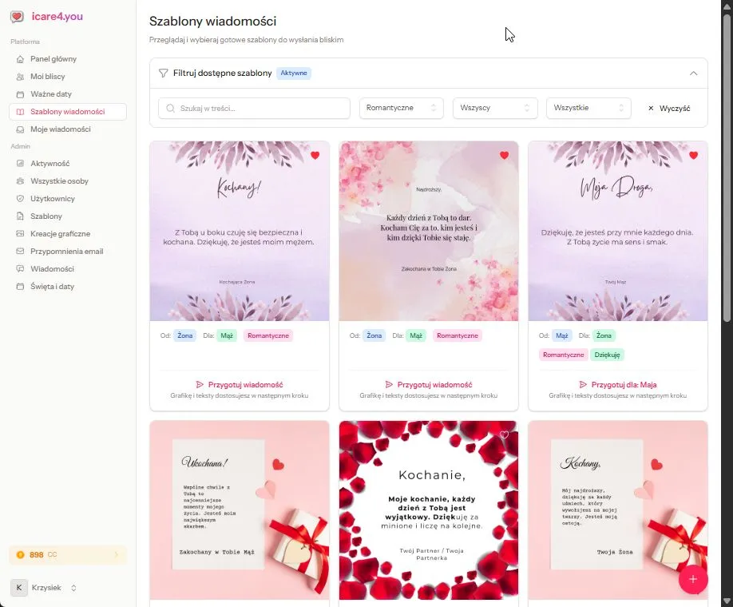Click the Krzysiek K avatar
This screenshot has width=733, height=607.
tap(18, 588)
